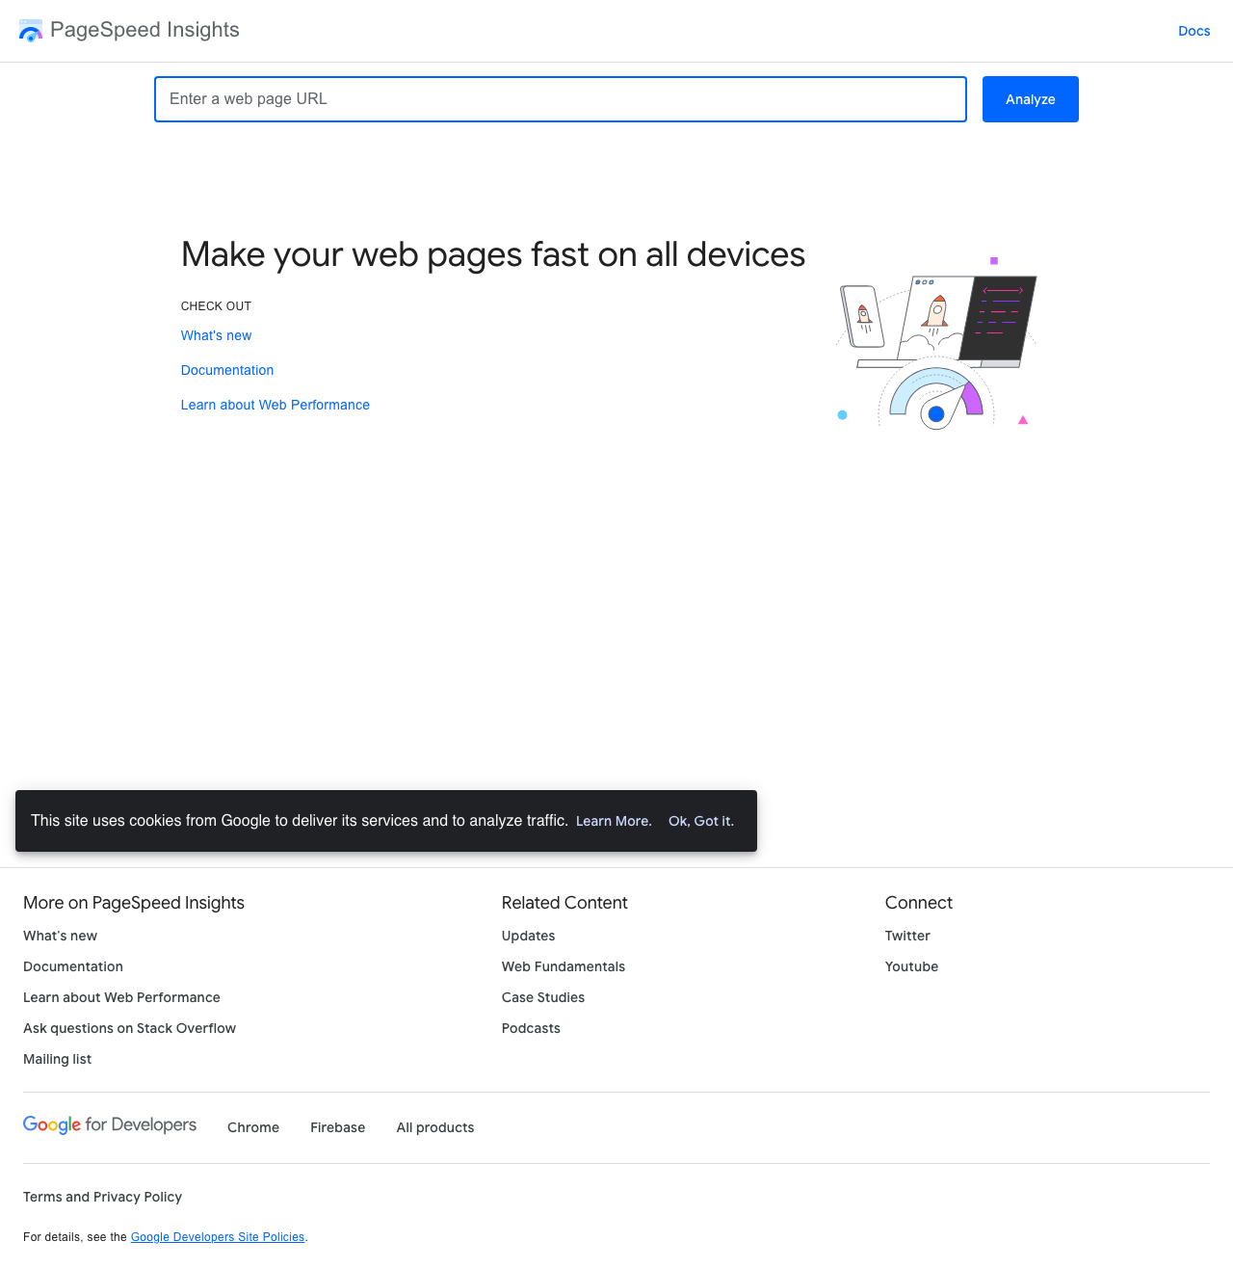Click the main headline about fast web pages
This screenshot has height=1268, width=1233.
(x=493, y=254)
